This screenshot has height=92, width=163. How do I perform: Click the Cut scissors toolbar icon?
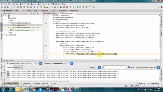18,7
